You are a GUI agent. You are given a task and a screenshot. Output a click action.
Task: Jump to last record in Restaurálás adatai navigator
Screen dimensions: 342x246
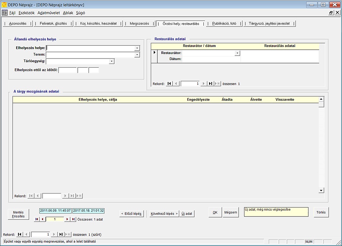211,83
